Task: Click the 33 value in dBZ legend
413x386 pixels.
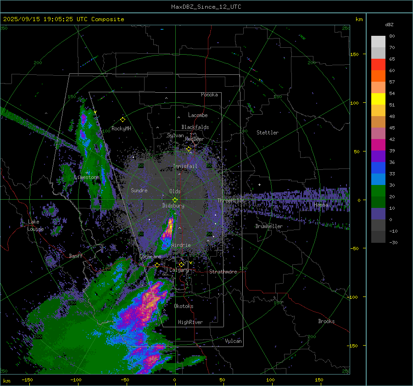Action: (392, 173)
